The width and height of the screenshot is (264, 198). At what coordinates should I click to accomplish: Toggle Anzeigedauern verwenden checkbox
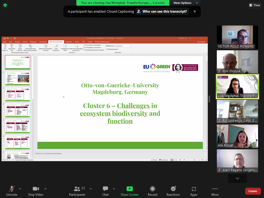click(x=84, y=47)
